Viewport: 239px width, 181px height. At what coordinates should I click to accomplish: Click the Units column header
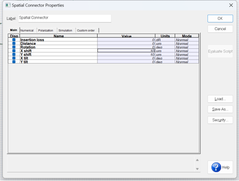tap(165, 36)
